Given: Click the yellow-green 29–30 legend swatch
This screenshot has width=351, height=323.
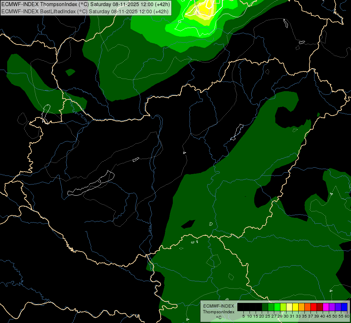Looking at the screenshot, I should [x=283, y=307].
